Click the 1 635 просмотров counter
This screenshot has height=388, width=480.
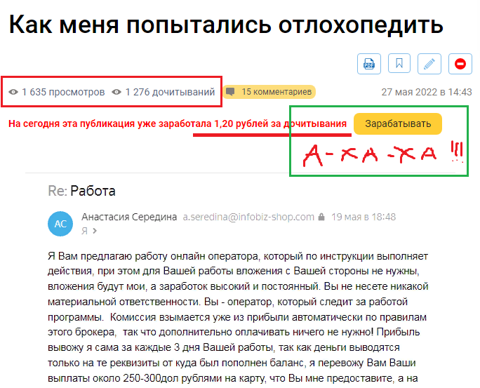coord(63,92)
